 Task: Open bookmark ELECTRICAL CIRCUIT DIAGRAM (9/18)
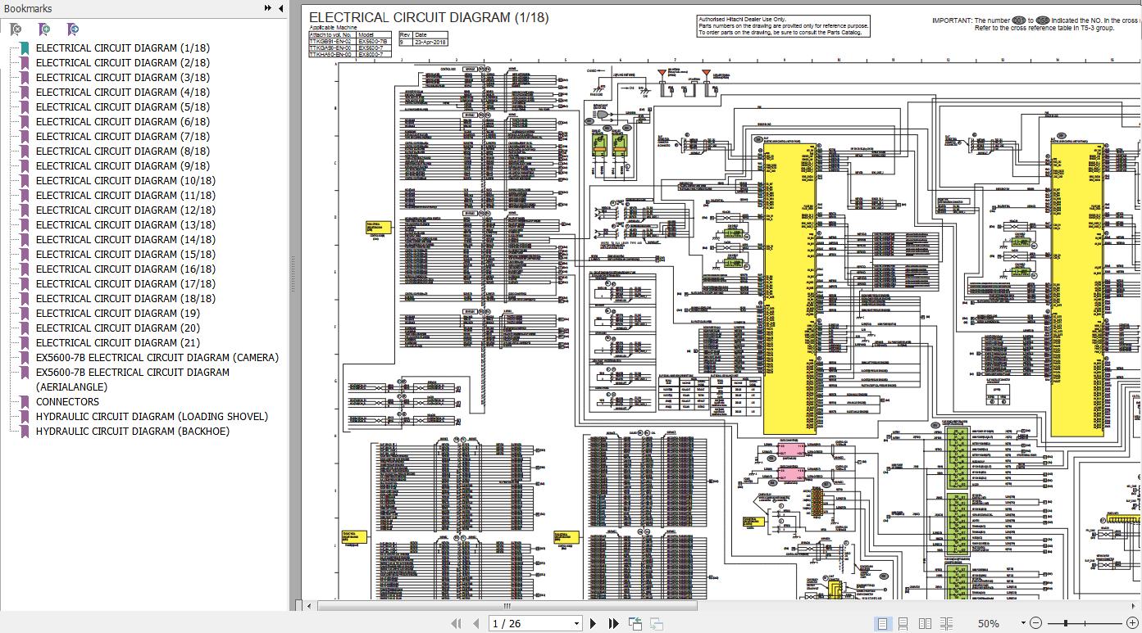point(122,166)
